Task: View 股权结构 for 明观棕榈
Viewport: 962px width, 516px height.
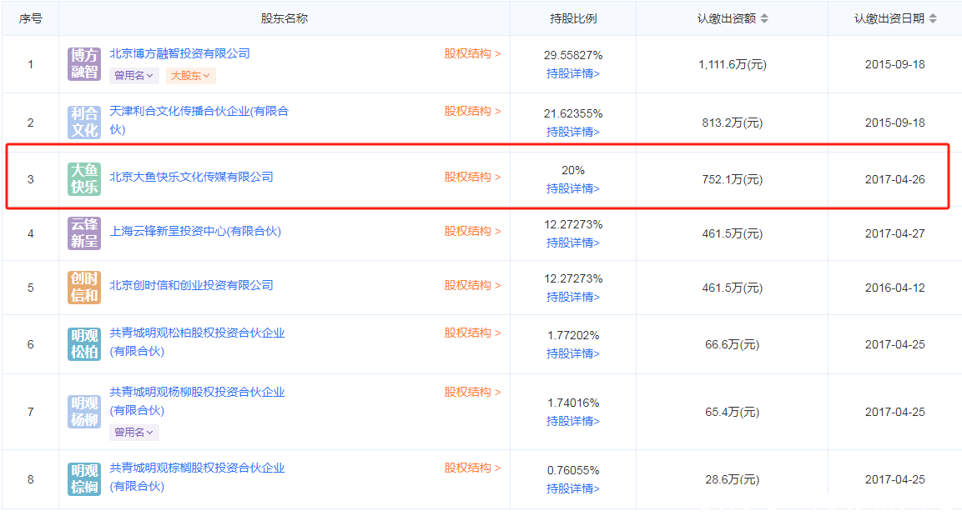Action: click(x=472, y=468)
